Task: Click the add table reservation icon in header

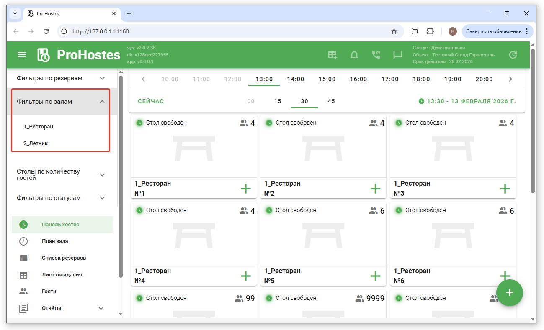Action: 333,55
